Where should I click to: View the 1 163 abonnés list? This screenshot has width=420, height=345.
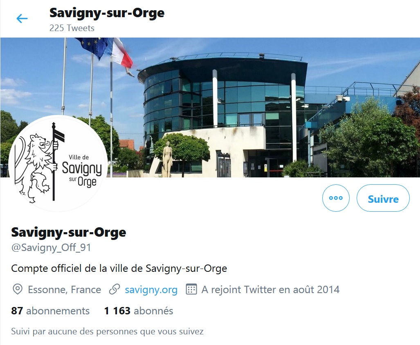point(139,311)
